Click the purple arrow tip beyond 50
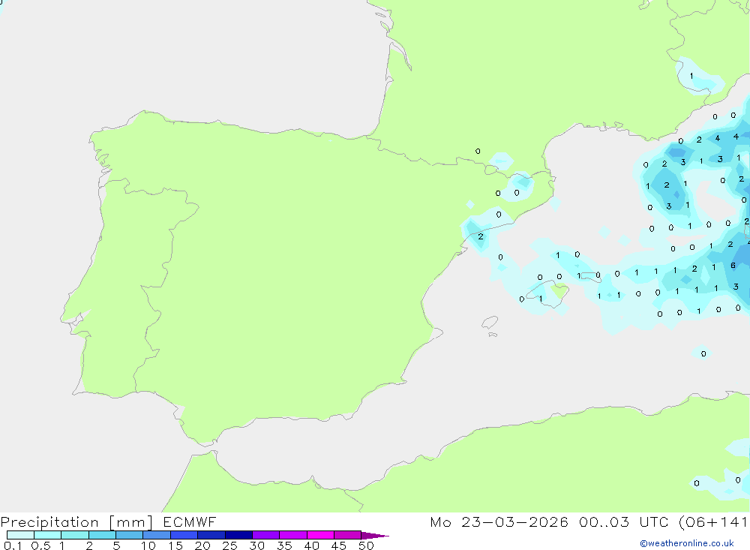Image resolution: width=750 pixels, height=550 pixels. [376, 535]
